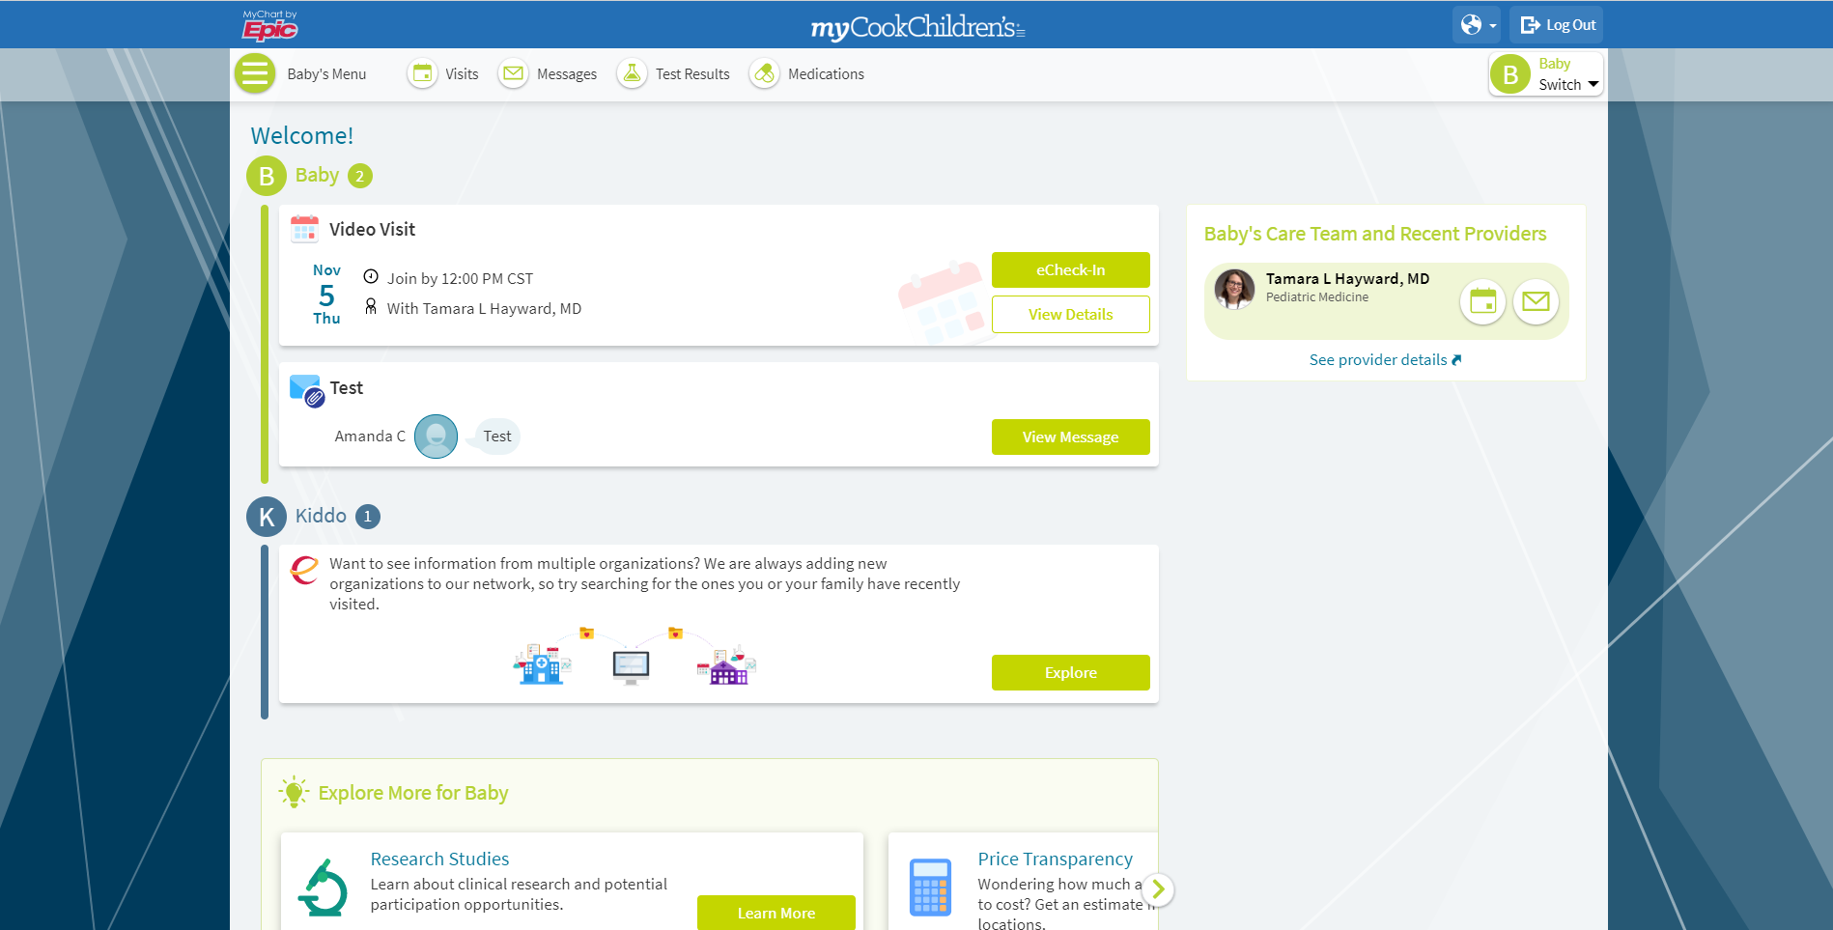Open Medications pill icon
Image resolution: width=1833 pixels, height=930 pixels.
tap(764, 73)
